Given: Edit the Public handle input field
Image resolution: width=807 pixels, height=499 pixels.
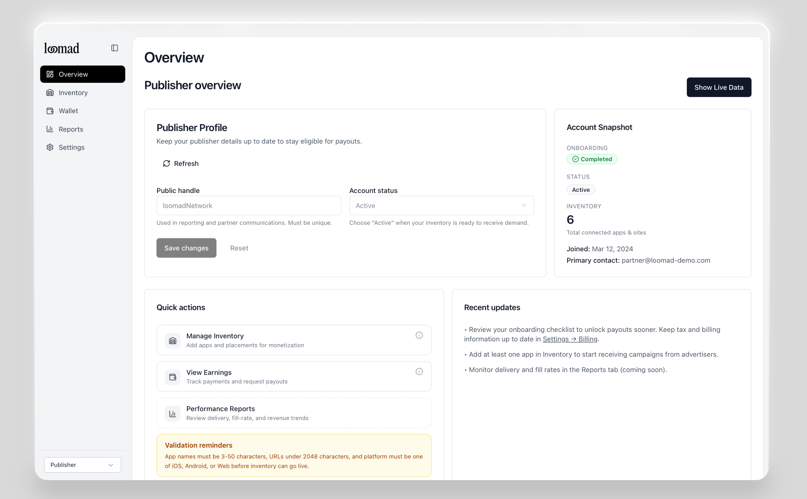Looking at the screenshot, I should coord(248,205).
